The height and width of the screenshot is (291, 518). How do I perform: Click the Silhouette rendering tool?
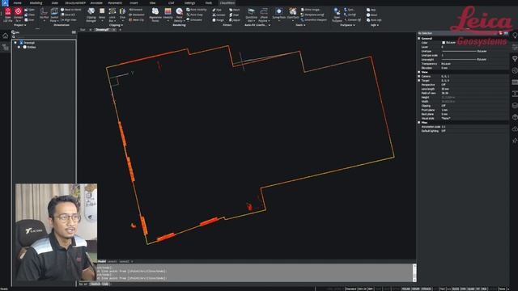point(194,19)
